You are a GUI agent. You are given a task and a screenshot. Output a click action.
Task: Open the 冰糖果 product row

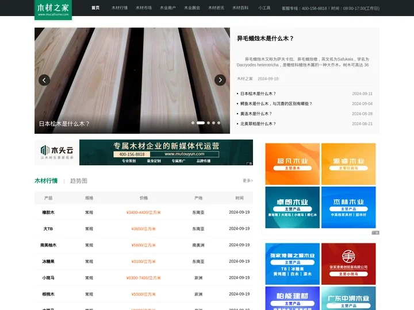(144, 261)
